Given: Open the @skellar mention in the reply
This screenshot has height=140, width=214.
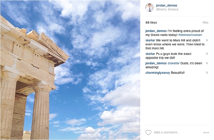Looking at the screenshot, I should 173,63.
